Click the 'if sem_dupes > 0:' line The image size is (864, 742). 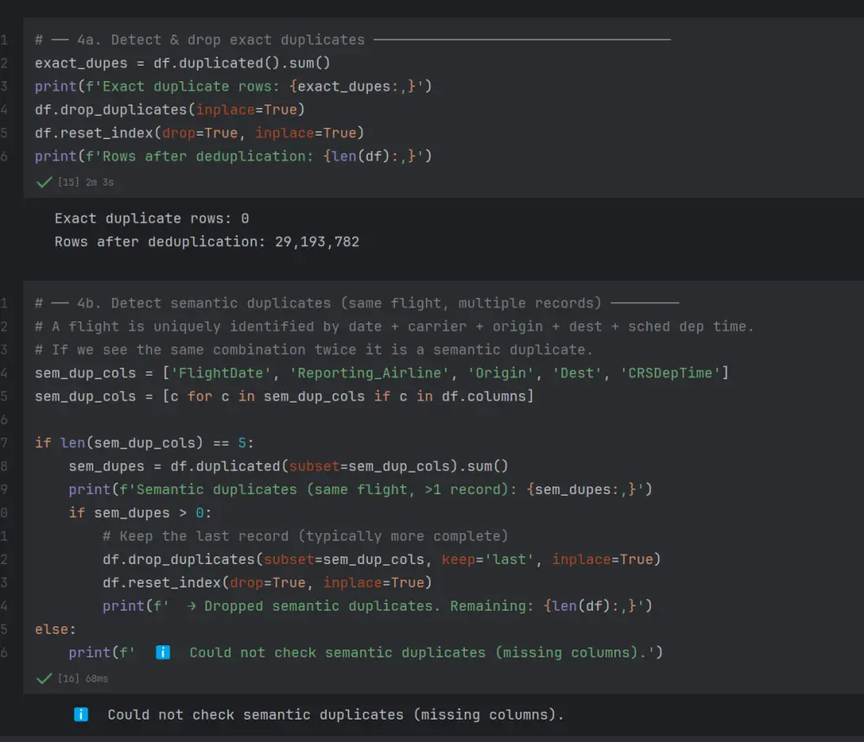click(x=140, y=513)
